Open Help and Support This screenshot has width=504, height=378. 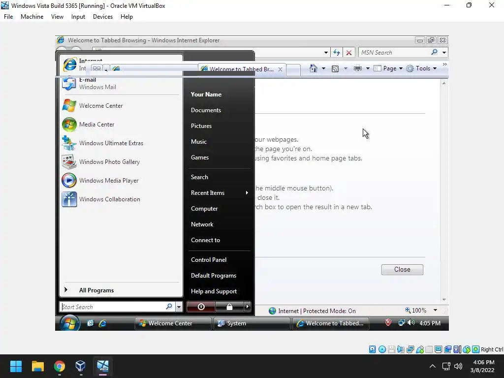(x=214, y=291)
